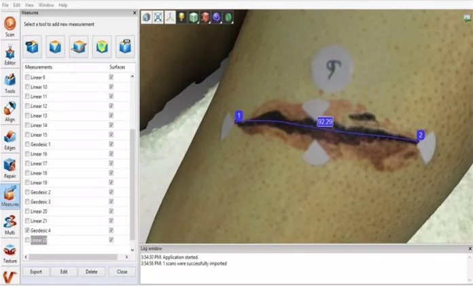Click the Export button

36,272
